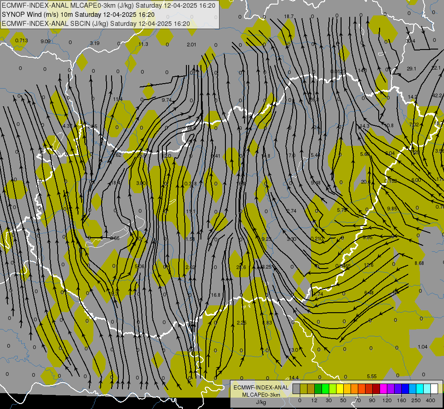
Task: Click the map value 9.23
Action: pos(266,239)
